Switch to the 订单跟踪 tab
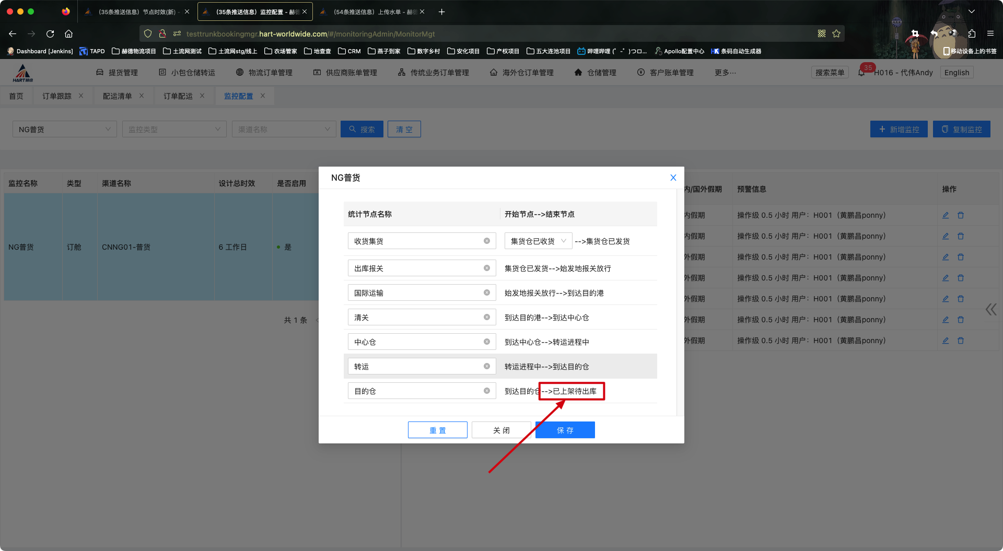 coord(57,96)
